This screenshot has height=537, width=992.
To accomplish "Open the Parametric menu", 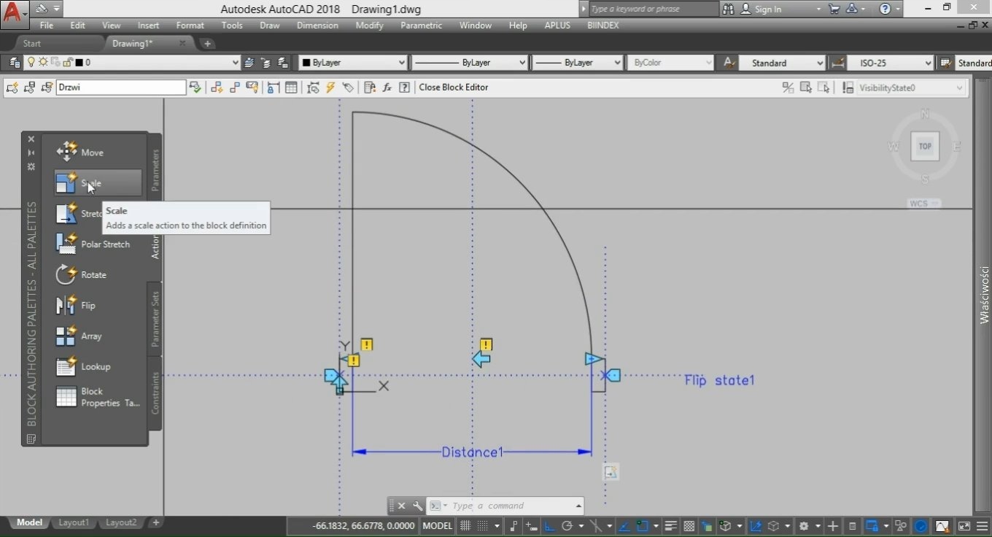I will pyautogui.click(x=421, y=26).
